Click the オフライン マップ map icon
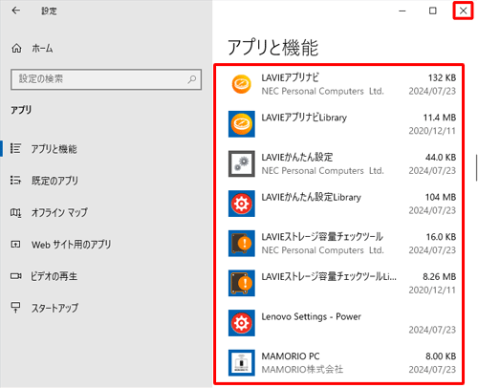The height and width of the screenshot is (388, 478). (15, 212)
